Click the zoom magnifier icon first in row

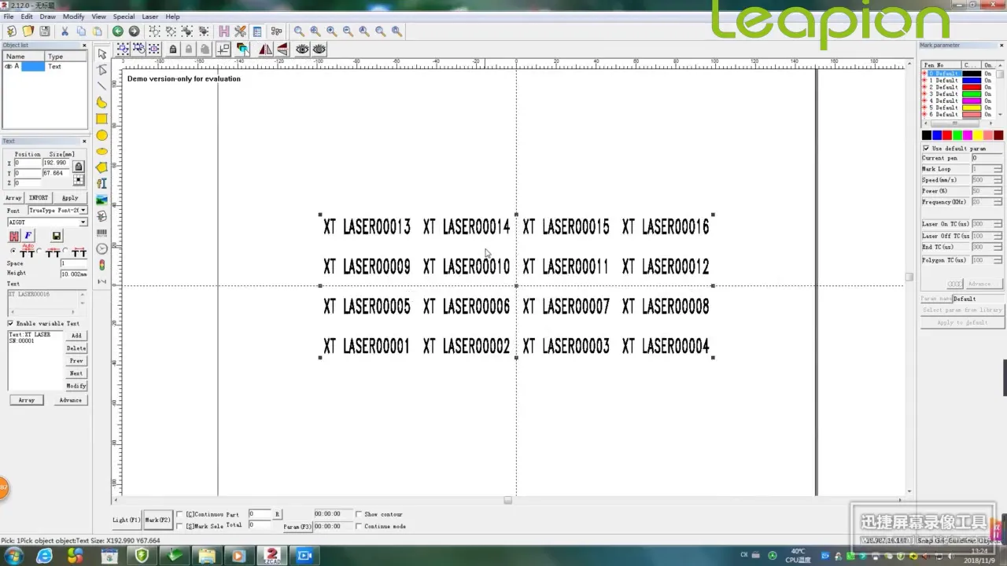(x=298, y=31)
